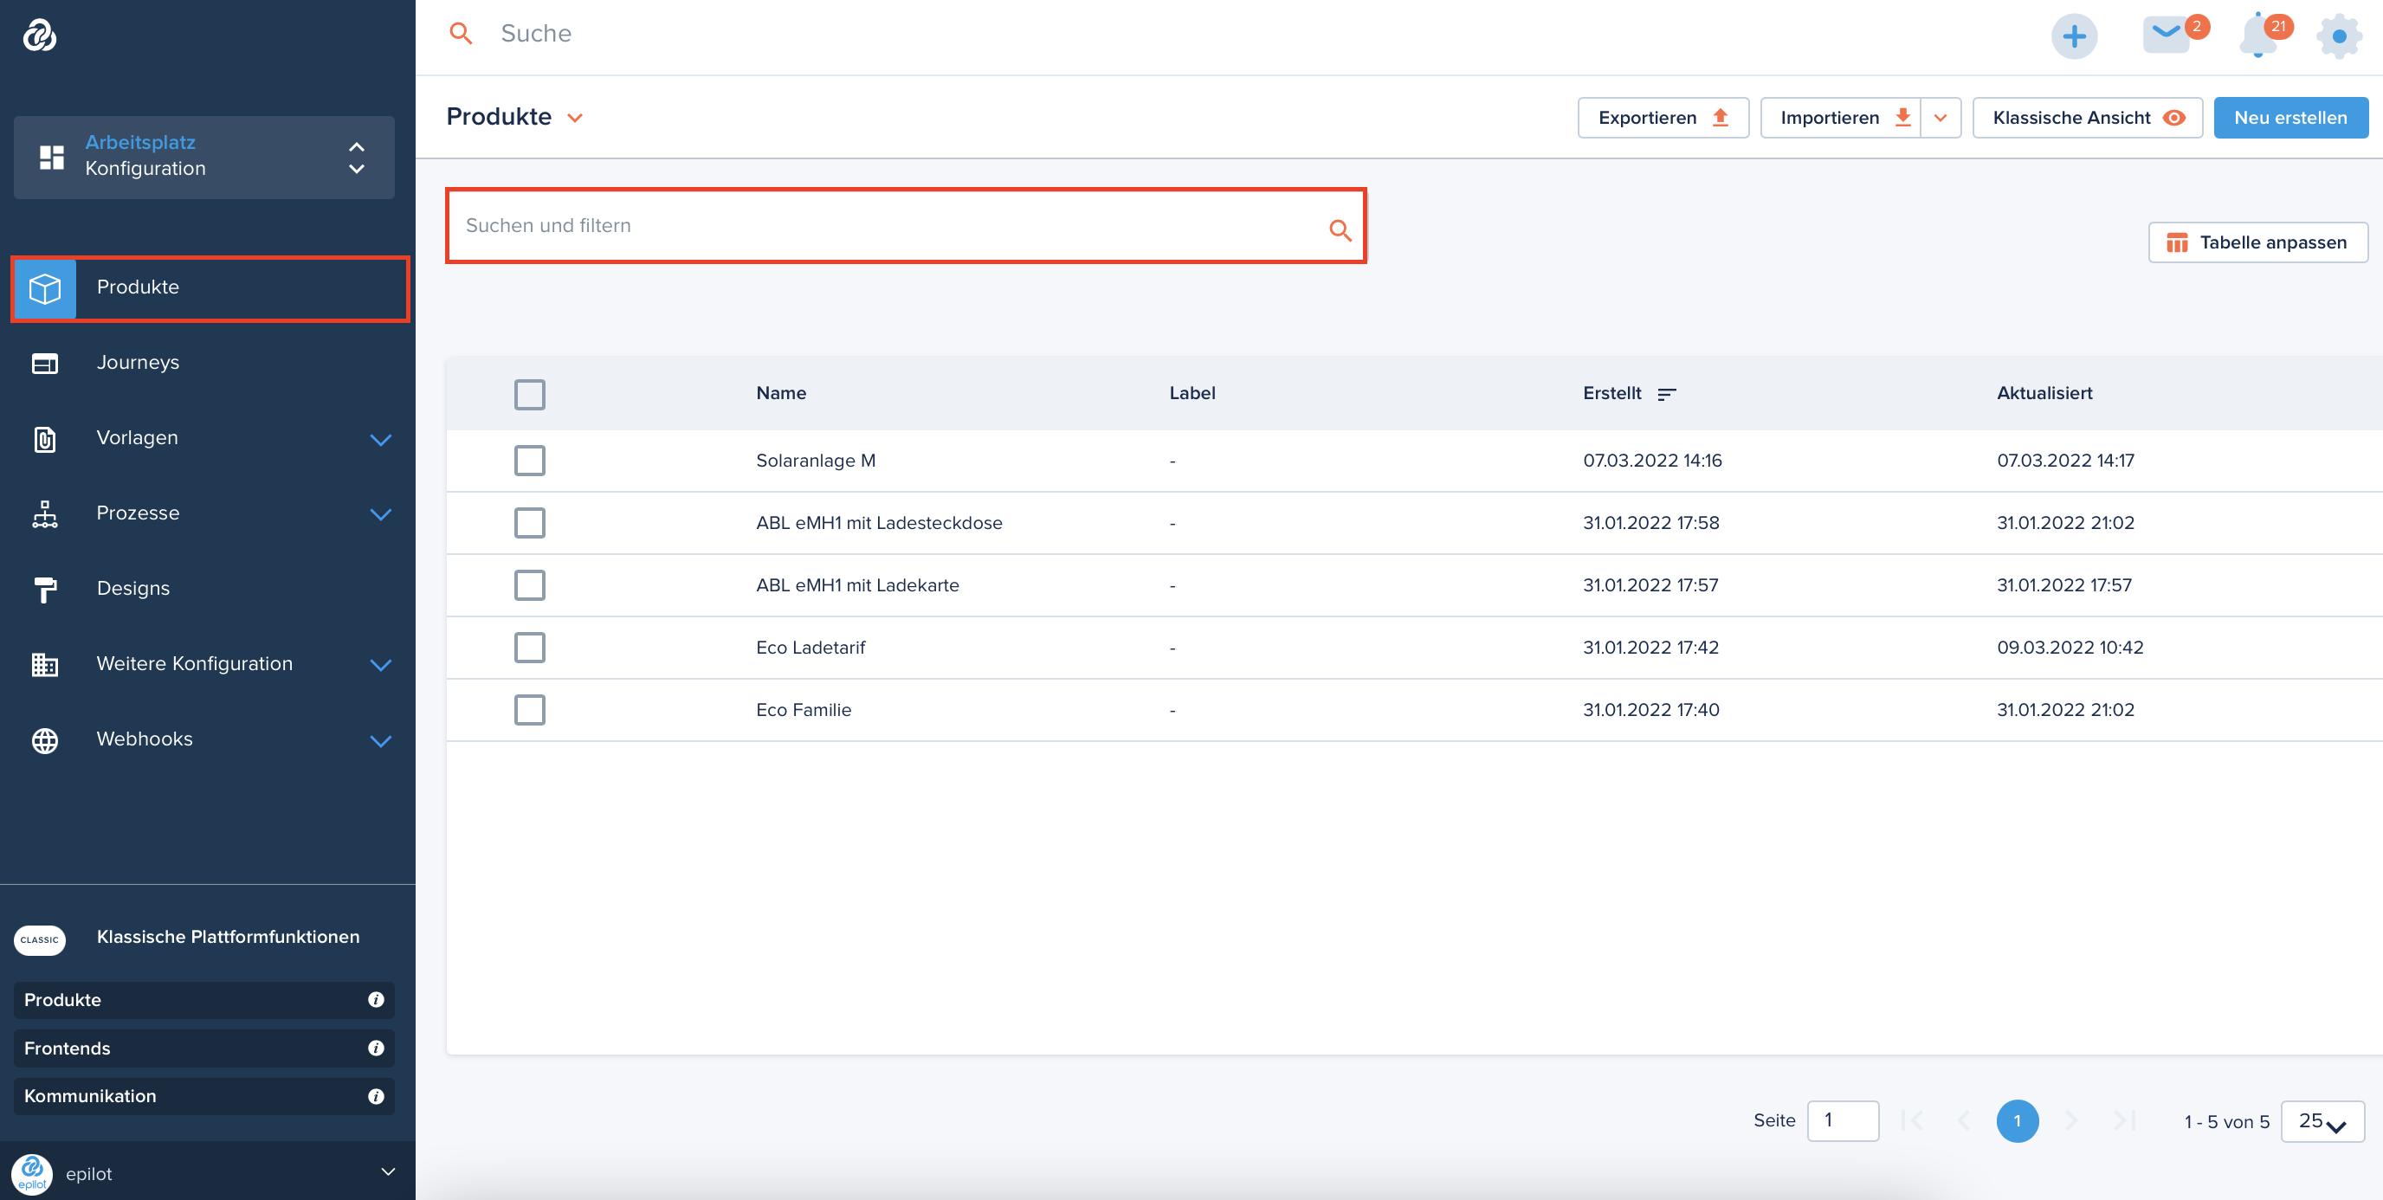Open the rows per page dropdown showing 25
This screenshot has width=2383, height=1200.
click(x=2323, y=1121)
